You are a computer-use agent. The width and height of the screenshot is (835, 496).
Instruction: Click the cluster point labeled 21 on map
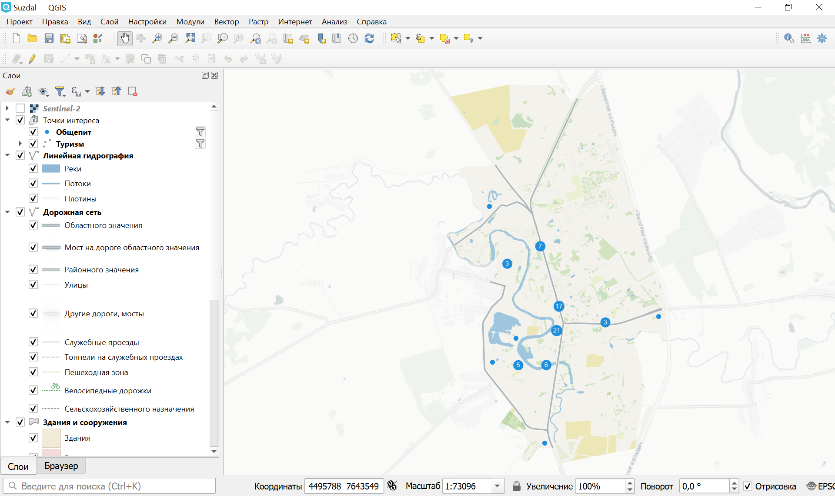[556, 330]
